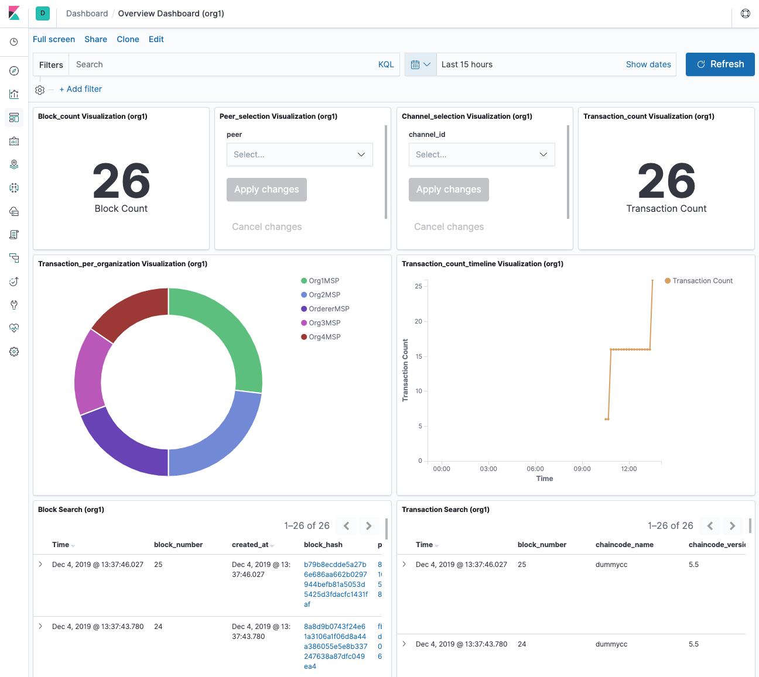Click the green D space avatar

coord(43,13)
